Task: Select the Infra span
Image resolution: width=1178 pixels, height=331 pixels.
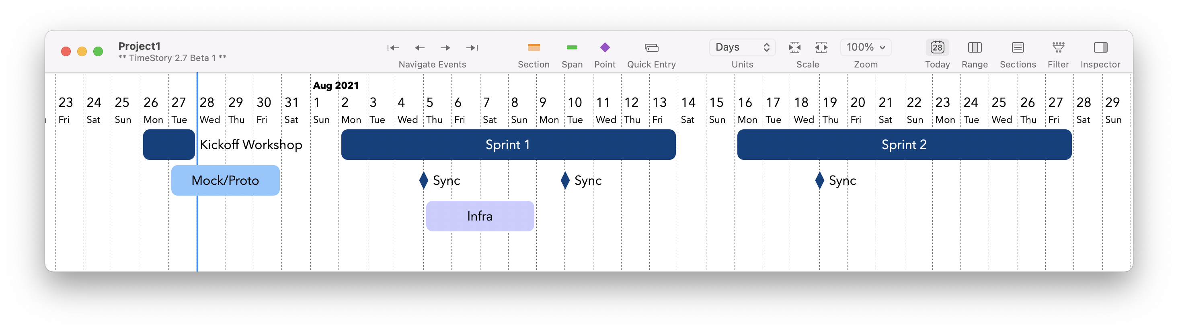Action: point(480,216)
